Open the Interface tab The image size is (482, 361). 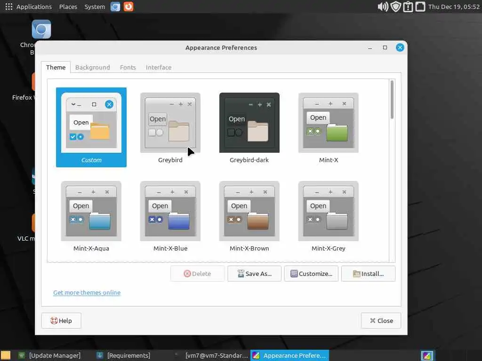[159, 67]
